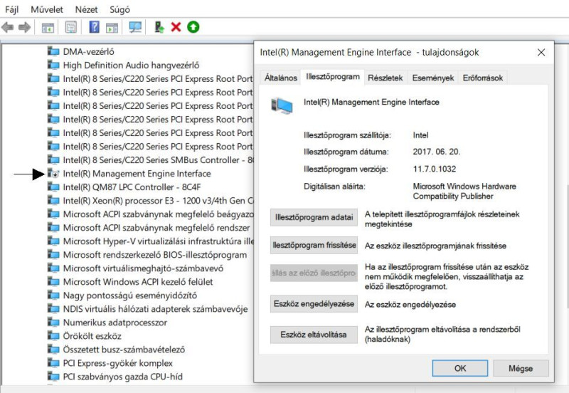Click the Örökölt eszköz device icon

[x=53, y=335]
